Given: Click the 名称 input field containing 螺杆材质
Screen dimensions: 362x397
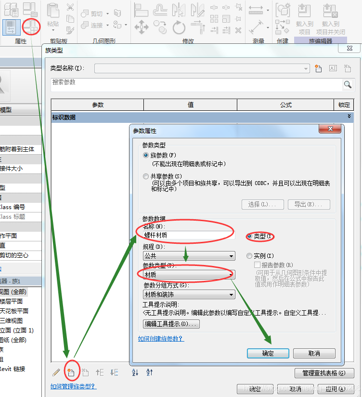Looking at the screenshot, I should 189,235.
